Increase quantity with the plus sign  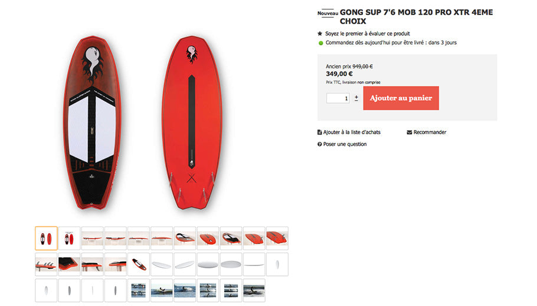[356, 96]
